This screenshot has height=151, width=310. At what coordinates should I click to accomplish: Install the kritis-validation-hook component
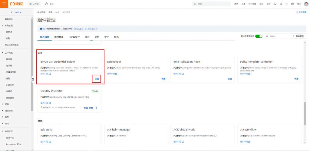point(230,79)
